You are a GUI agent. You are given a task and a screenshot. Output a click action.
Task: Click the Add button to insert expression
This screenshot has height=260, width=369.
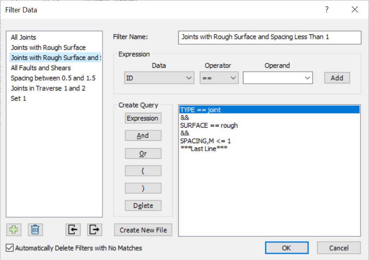pos(337,77)
